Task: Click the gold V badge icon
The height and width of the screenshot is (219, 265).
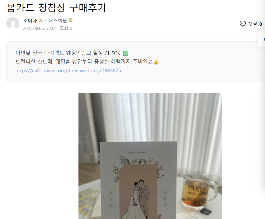Action: point(71,20)
